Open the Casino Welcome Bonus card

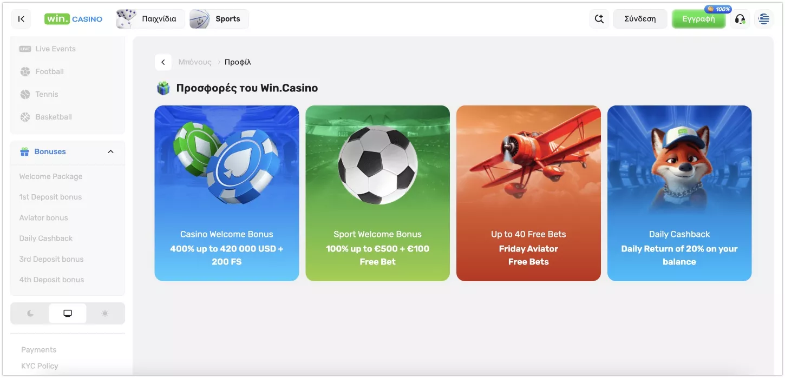click(227, 193)
